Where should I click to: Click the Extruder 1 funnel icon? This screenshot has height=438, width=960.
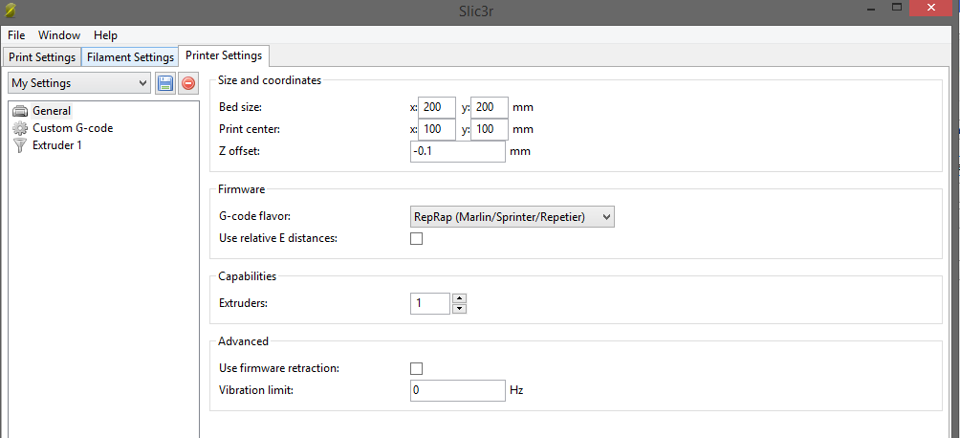coord(20,145)
